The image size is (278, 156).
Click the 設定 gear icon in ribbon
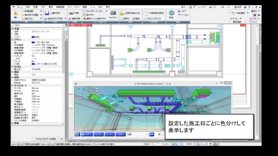click(171, 13)
